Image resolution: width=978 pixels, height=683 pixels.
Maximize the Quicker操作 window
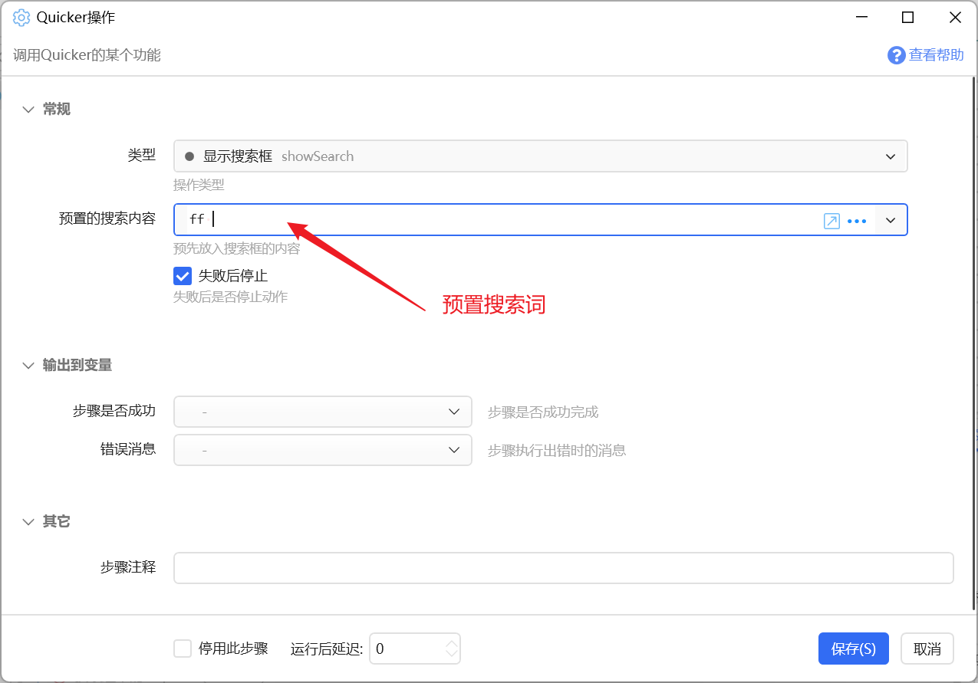(908, 18)
